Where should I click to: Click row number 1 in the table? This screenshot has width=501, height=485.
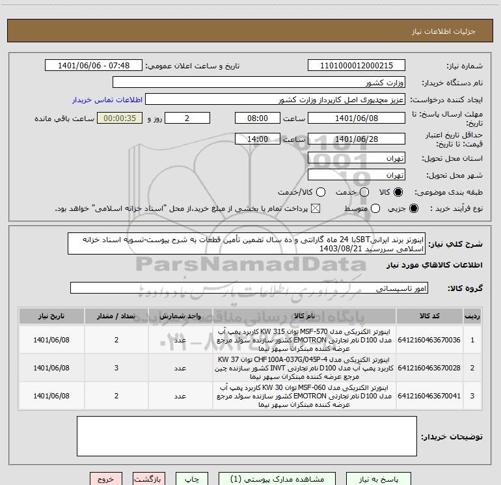tap(472, 340)
